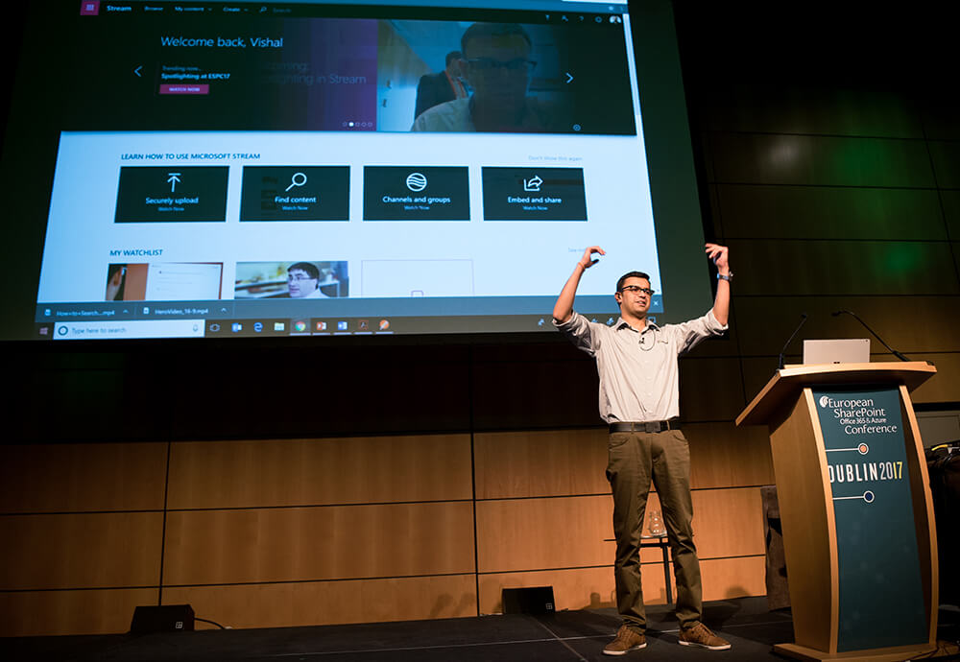
Task: Select the Browse menu item
Action: coord(154,9)
